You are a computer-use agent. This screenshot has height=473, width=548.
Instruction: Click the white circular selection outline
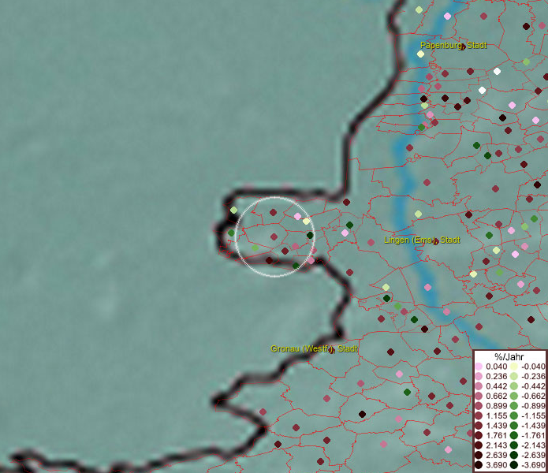tap(275, 197)
